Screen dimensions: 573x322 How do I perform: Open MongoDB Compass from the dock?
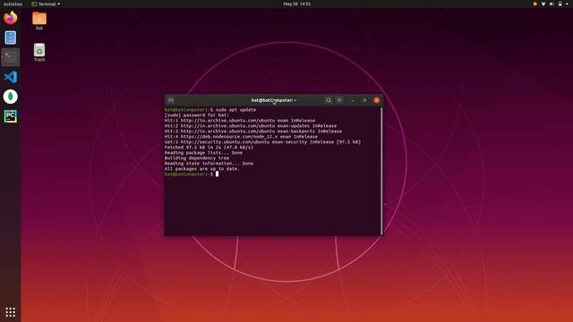(x=10, y=97)
